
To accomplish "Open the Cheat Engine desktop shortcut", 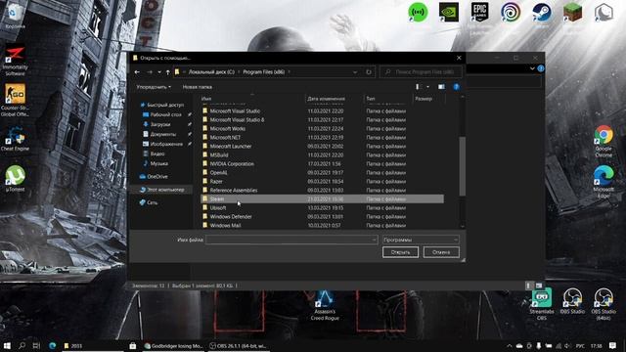I will 16,139.
